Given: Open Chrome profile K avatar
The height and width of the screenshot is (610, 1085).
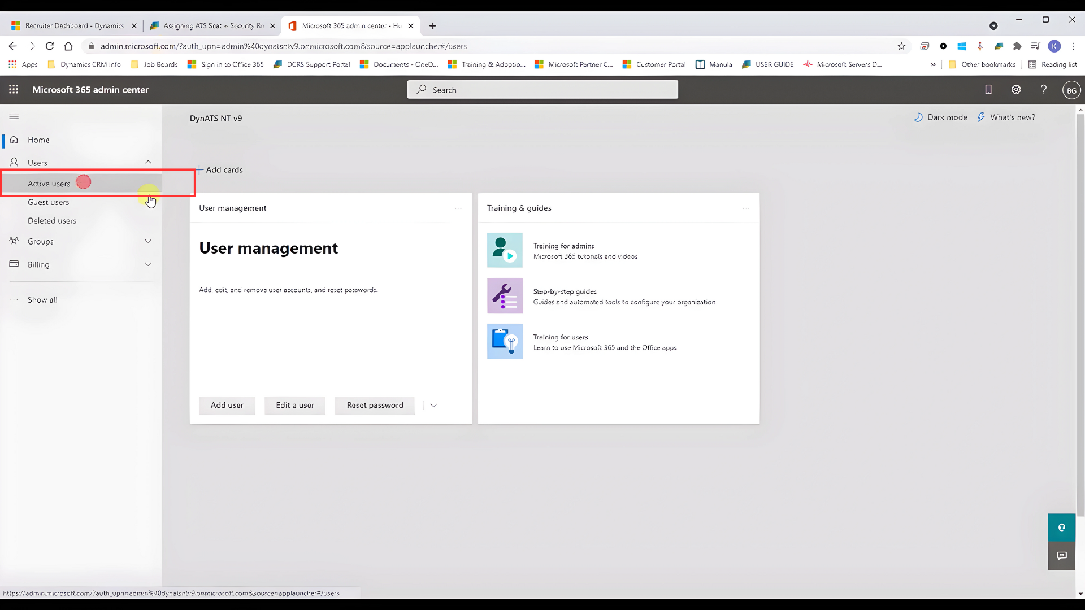Looking at the screenshot, I should pyautogui.click(x=1054, y=46).
